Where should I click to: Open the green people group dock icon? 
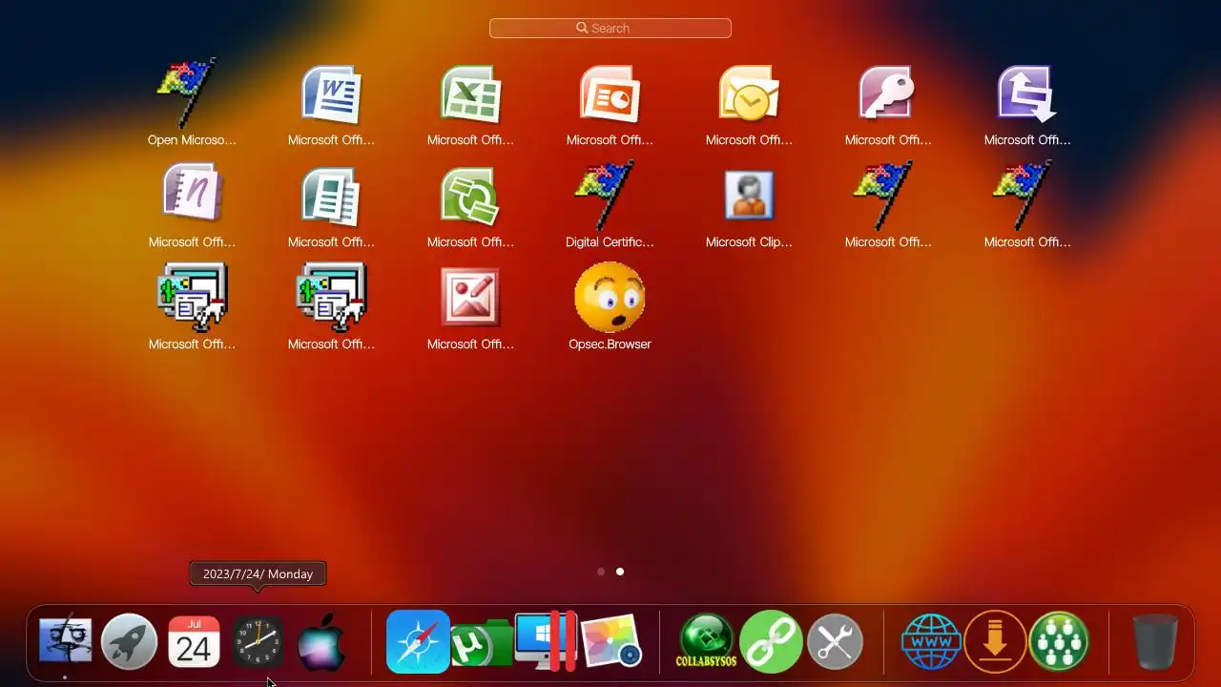pyautogui.click(x=1059, y=642)
